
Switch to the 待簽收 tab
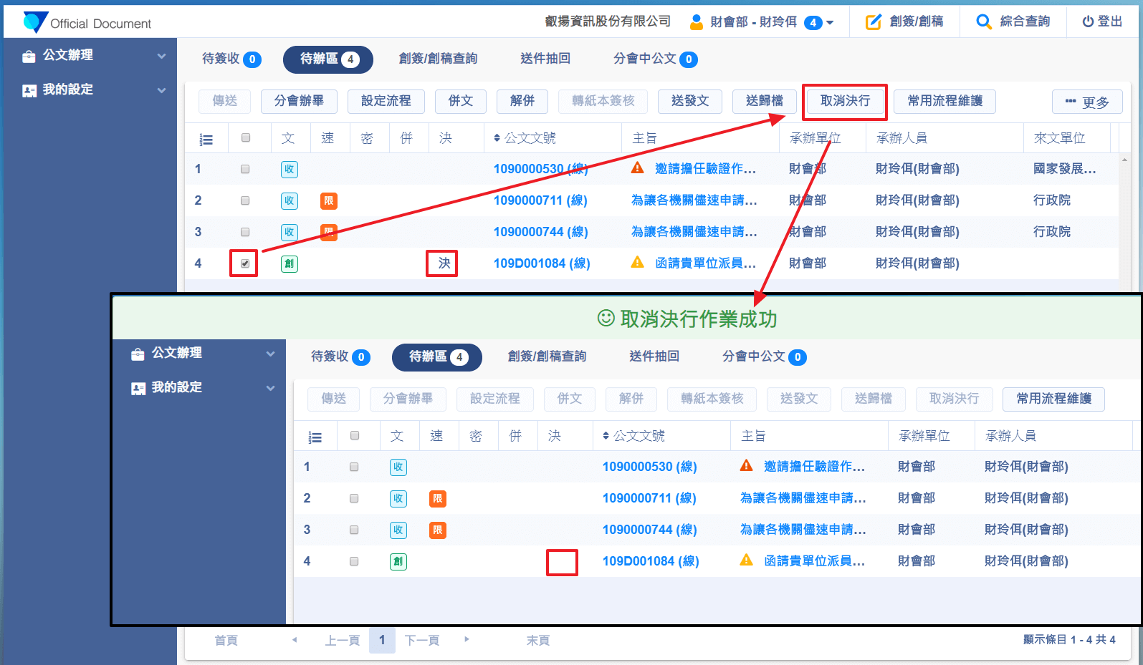click(x=231, y=59)
